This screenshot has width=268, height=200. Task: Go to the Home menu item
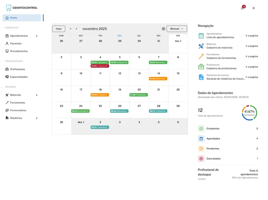[22, 18]
